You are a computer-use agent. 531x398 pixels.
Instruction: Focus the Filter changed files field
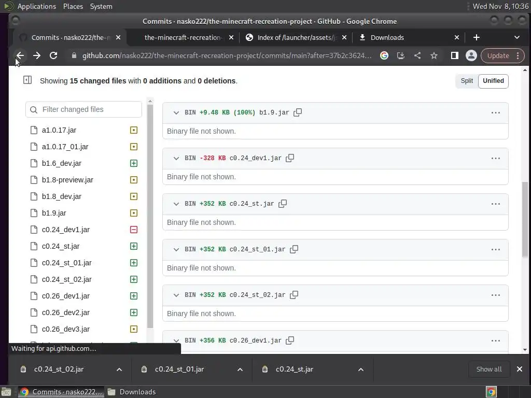(83, 109)
